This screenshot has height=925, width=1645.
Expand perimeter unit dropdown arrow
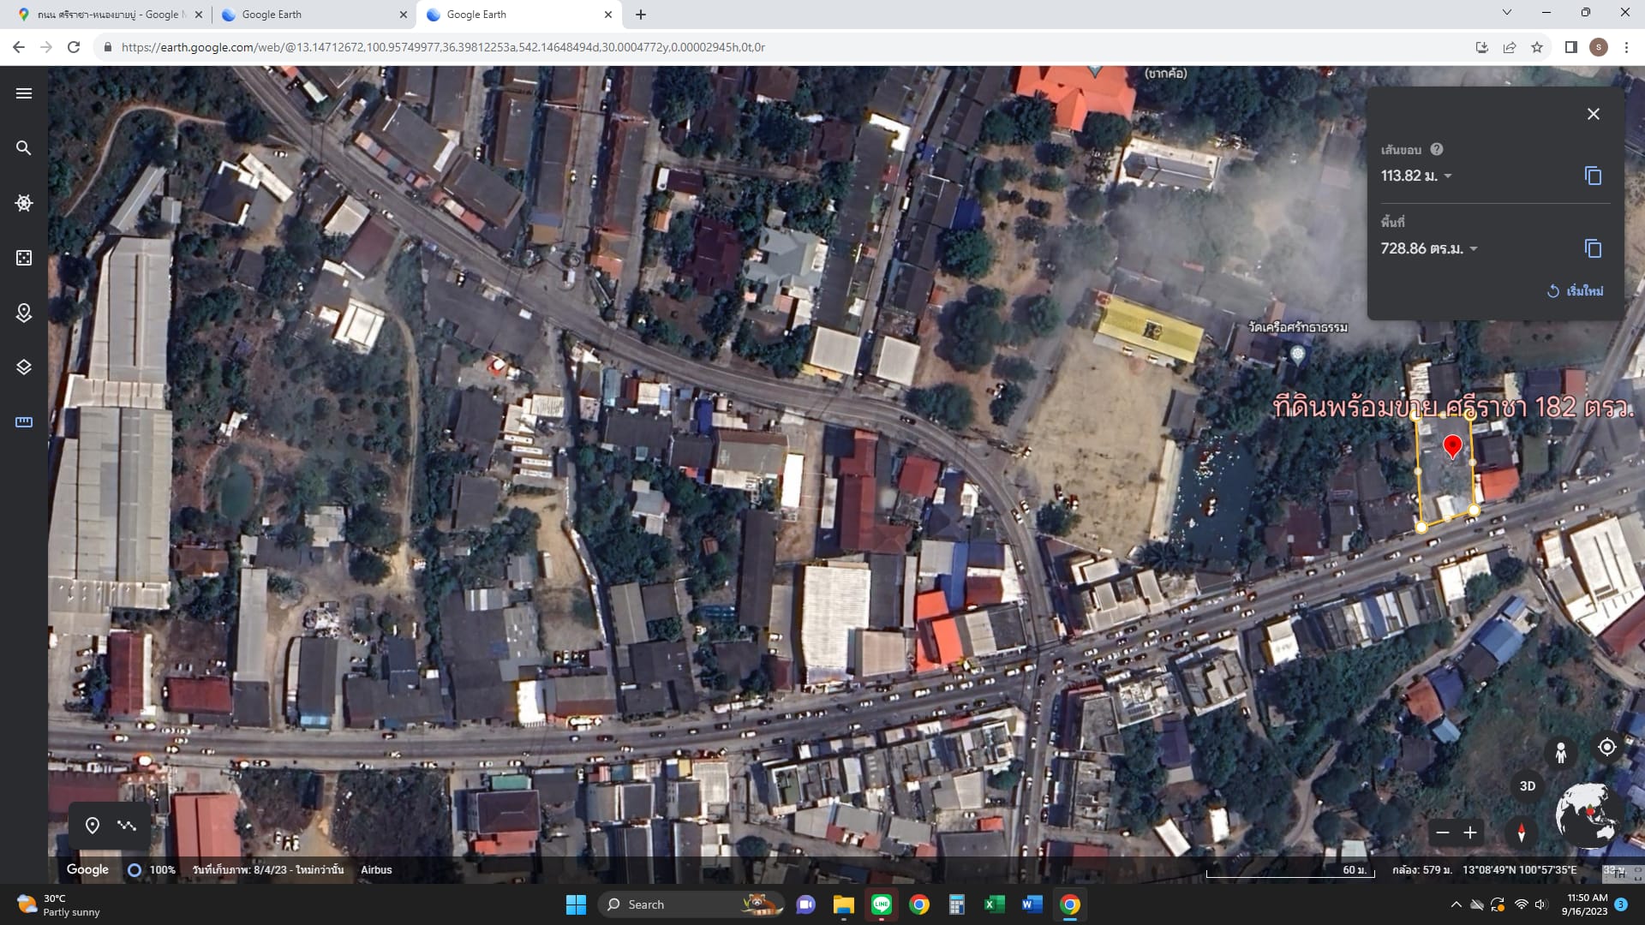click(x=1448, y=176)
